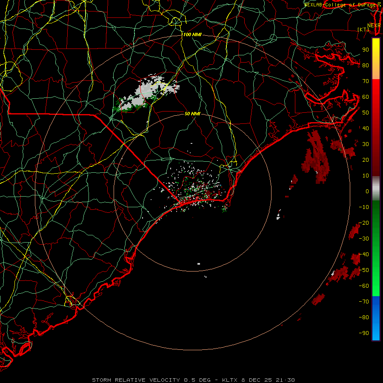Click the "10" value on velocity scale
Screen dimensions: 383x383
pos(366,176)
